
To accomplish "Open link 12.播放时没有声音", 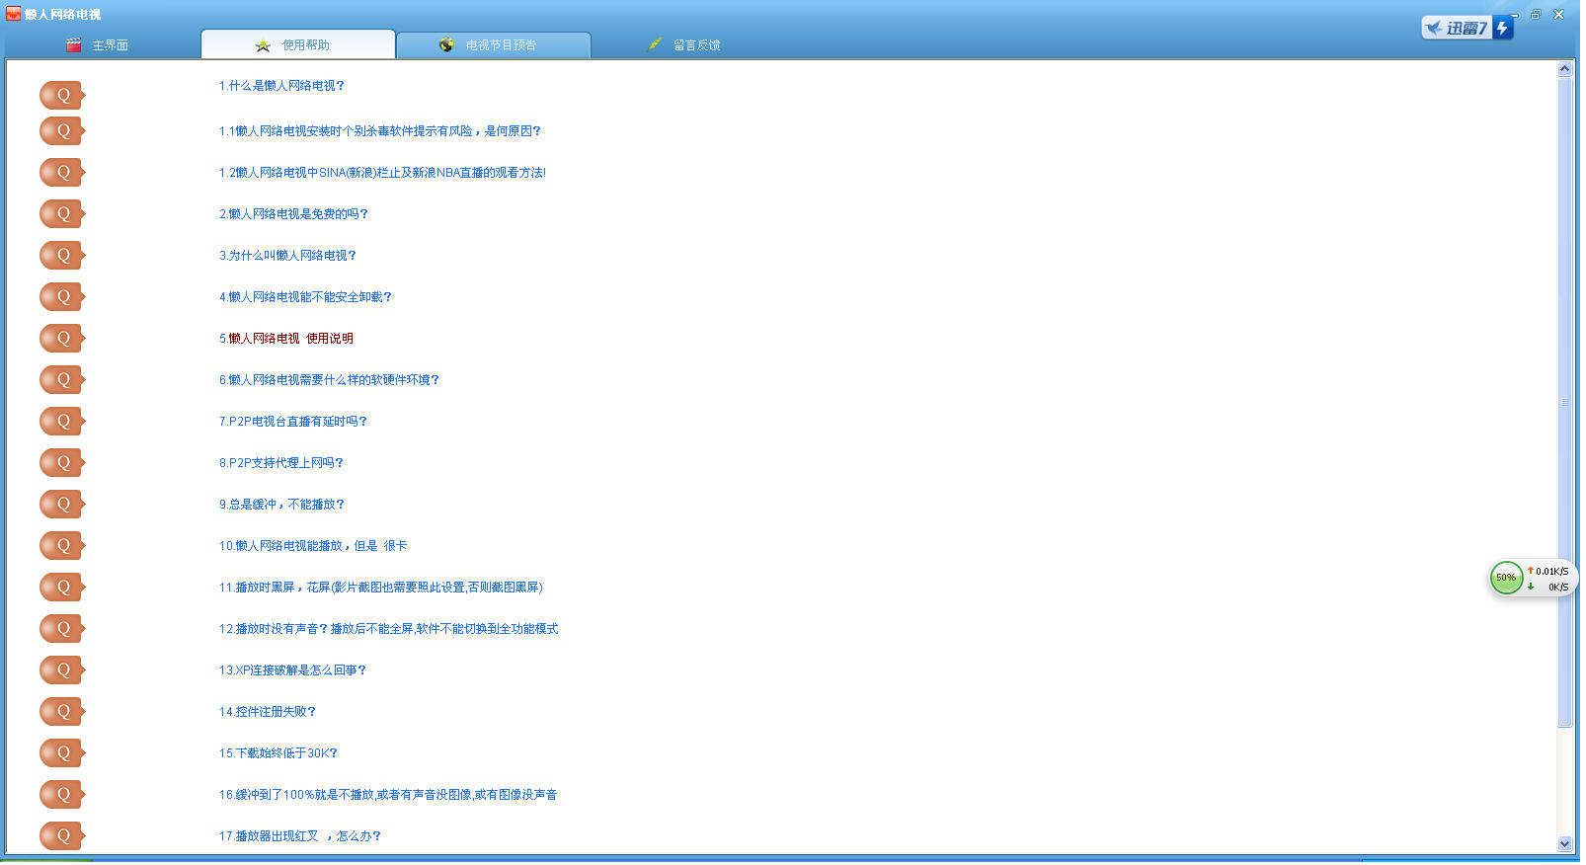I will click(388, 629).
